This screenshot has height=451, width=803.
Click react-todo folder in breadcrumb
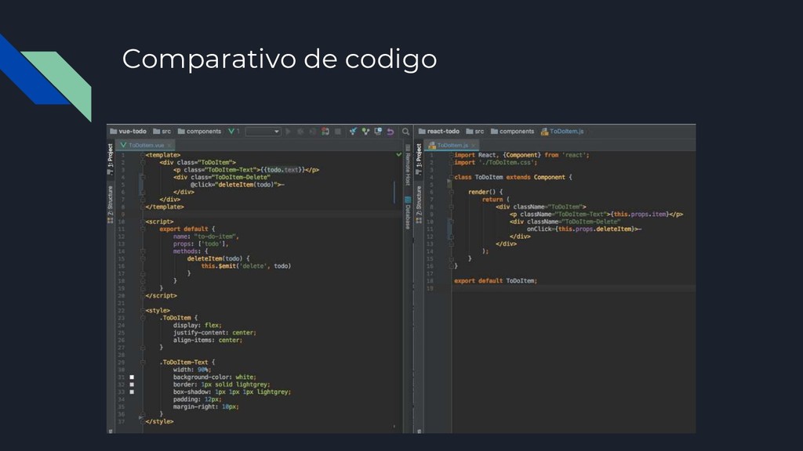pyautogui.click(x=439, y=132)
